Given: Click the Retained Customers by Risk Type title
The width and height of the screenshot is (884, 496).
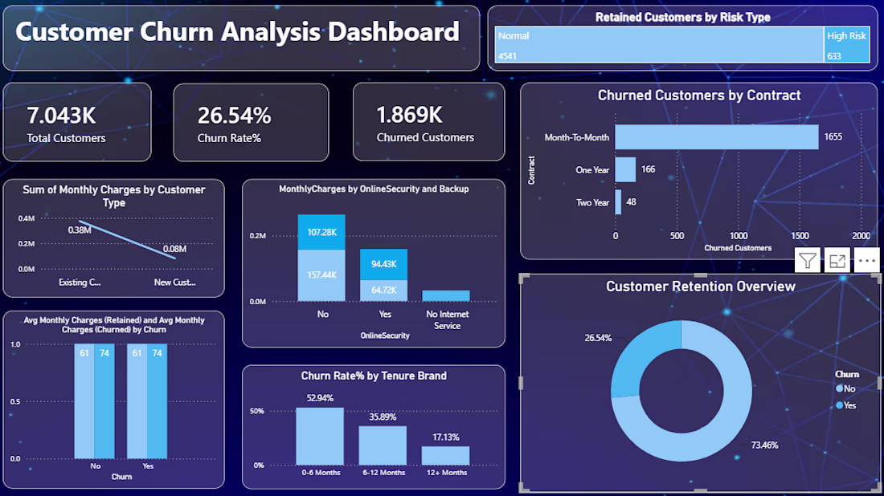Looking at the screenshot, I should tap(683, 18).
